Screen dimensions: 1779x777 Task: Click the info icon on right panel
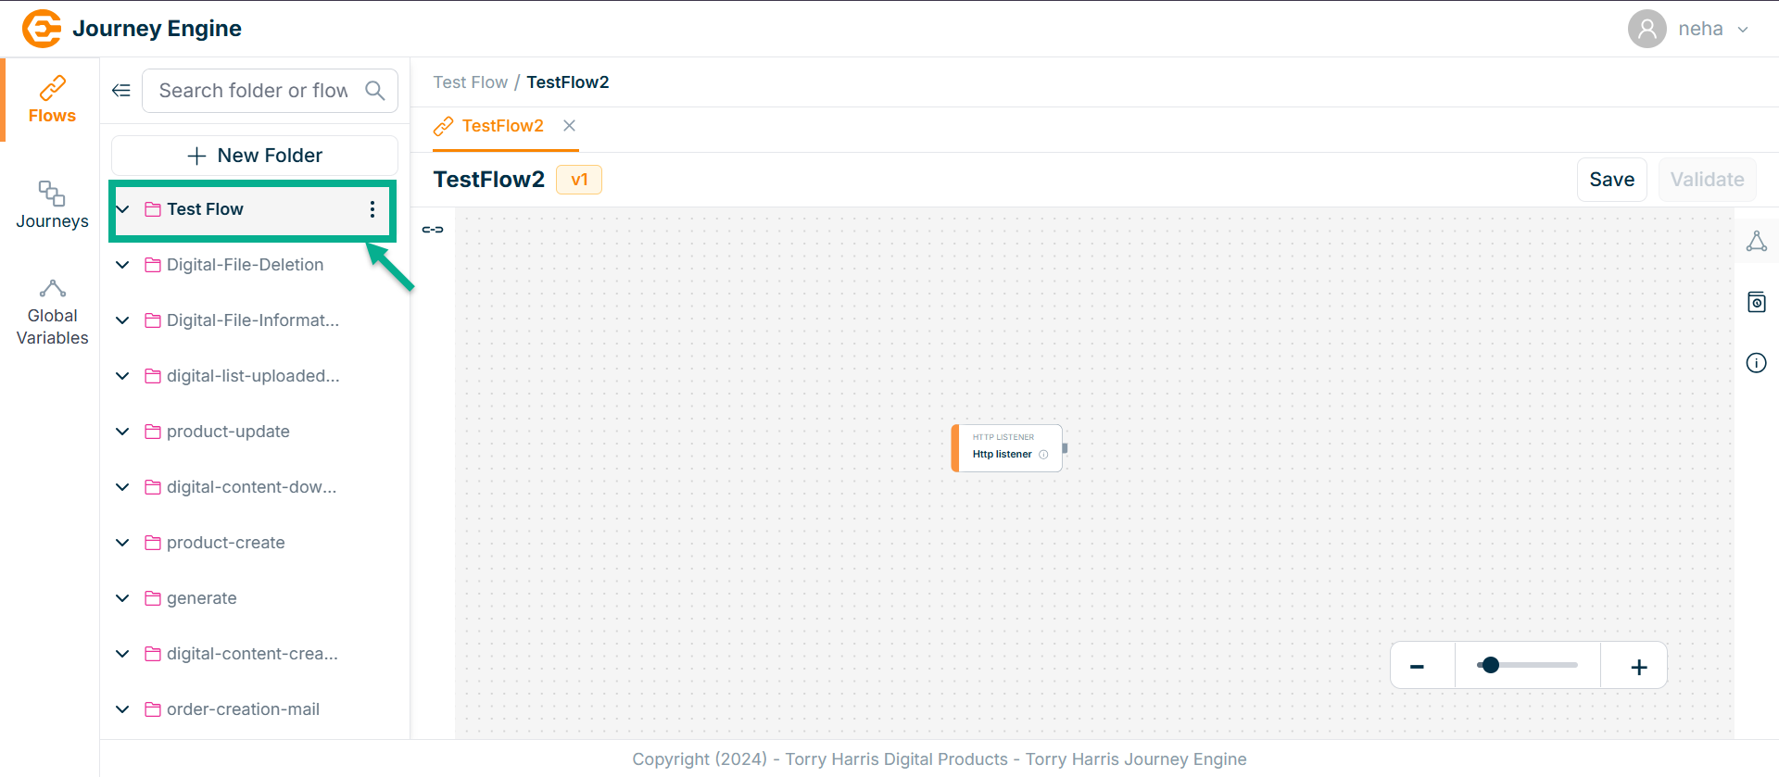coord(1756,363)
